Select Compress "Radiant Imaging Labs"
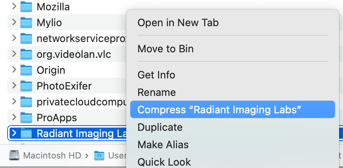The height and width of the screenshot is (168, 343). click(x=233, y=109)
